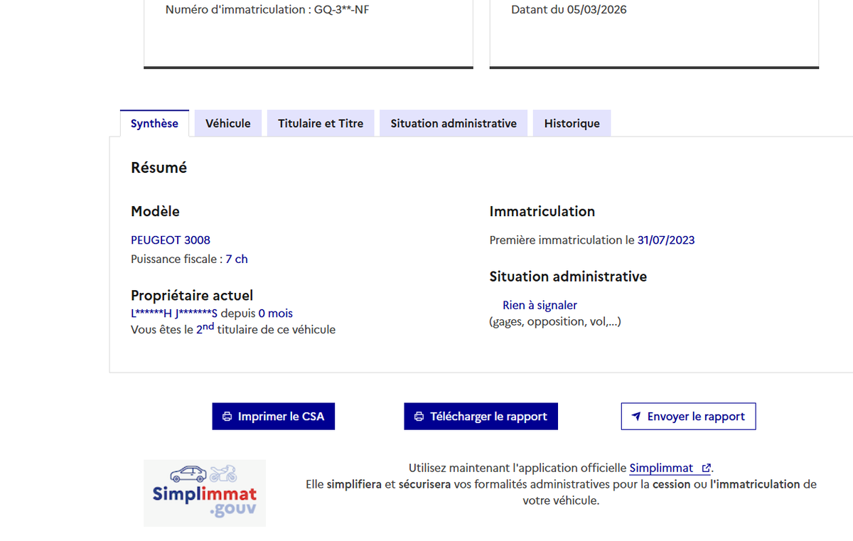Go to the Historique tab
The height and width of the screenshot is (541, 853).
[x=572, y=123]
